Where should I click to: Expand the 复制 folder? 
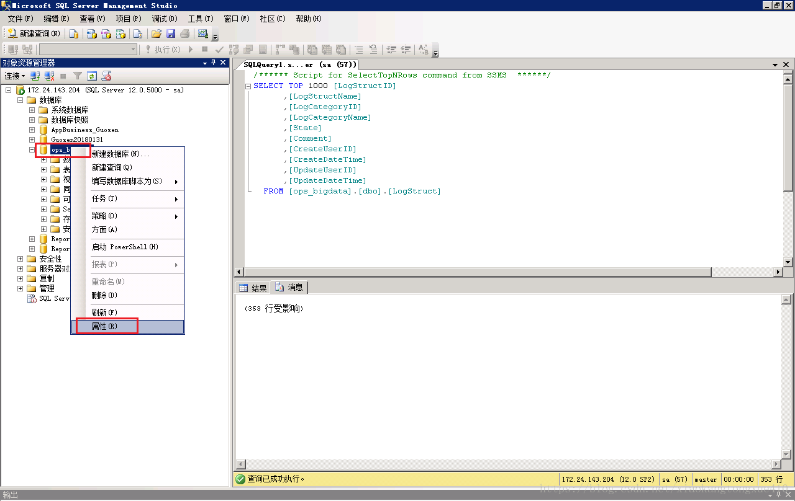20,278
